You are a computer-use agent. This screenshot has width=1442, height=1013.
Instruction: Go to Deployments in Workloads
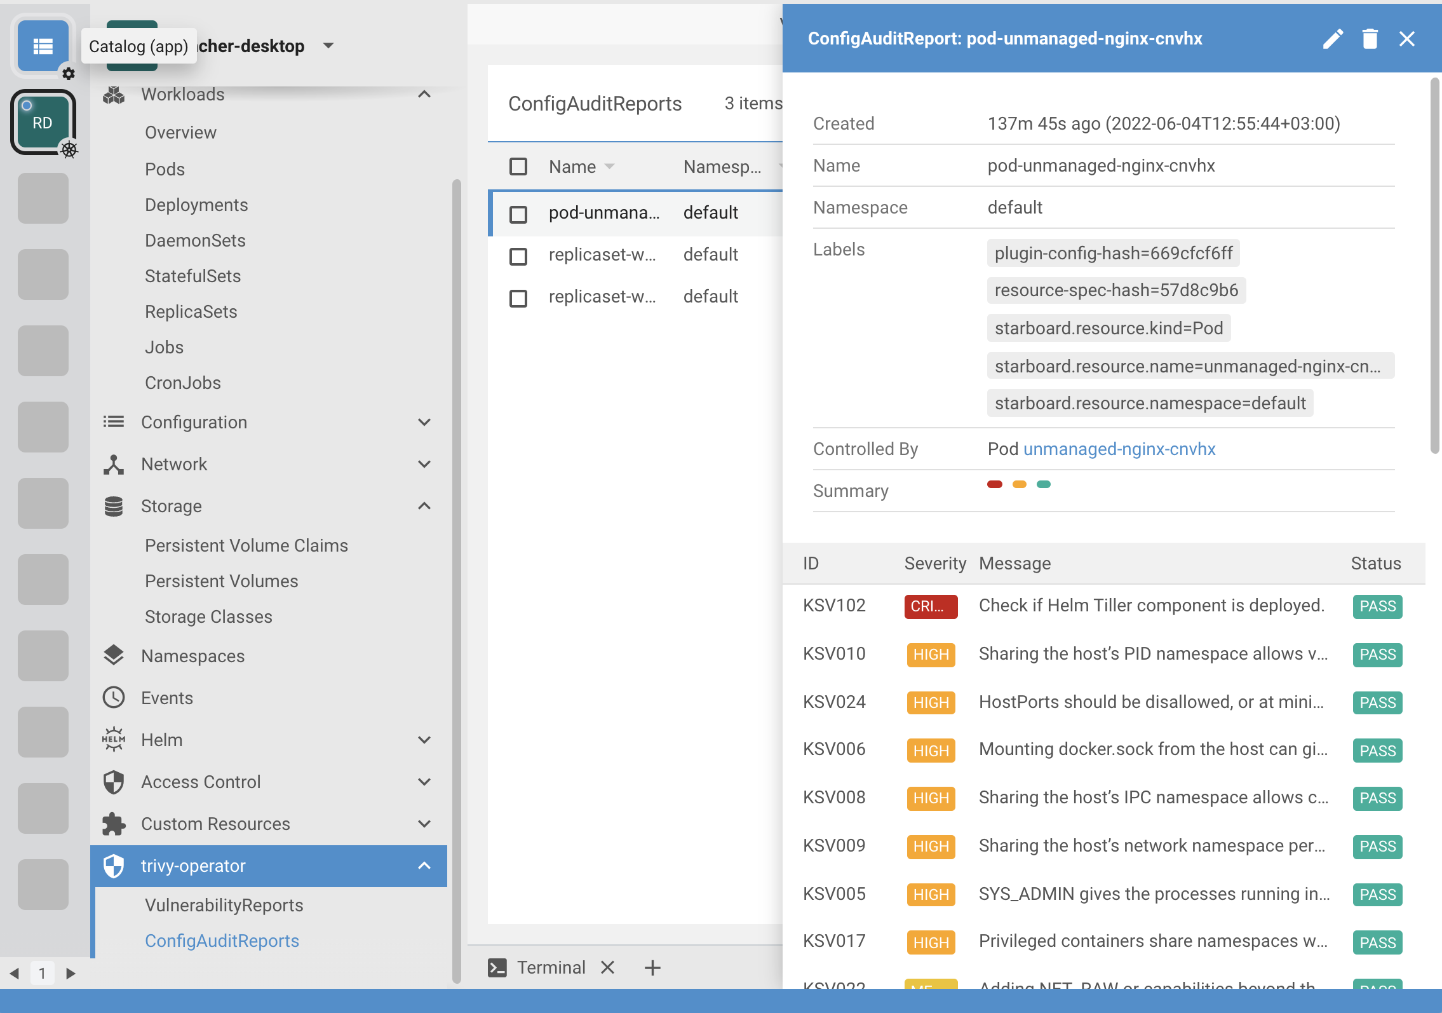tap(196, 205)
